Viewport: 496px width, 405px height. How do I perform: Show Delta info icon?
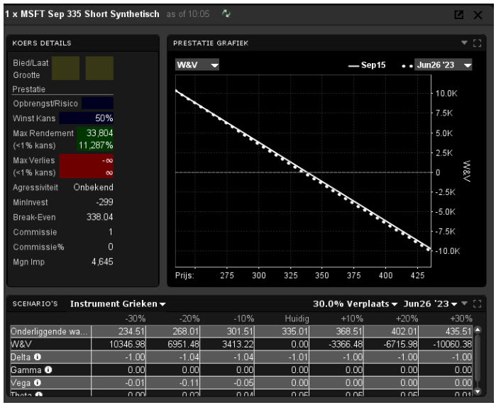tap(38, 357)
